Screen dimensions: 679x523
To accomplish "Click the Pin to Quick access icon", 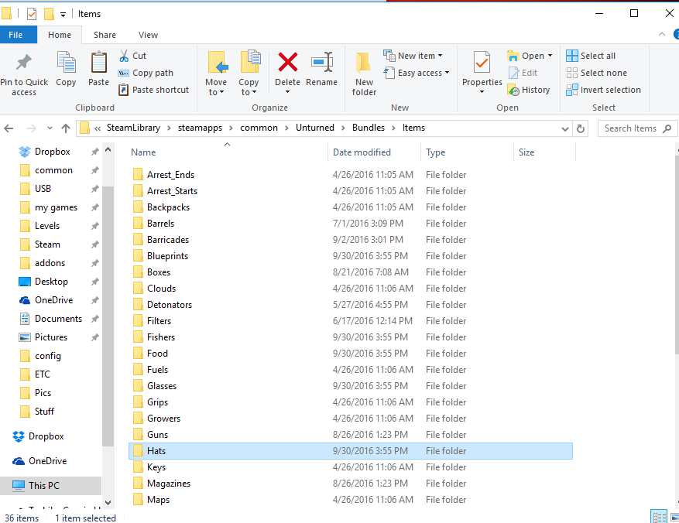I will [24, 63].
